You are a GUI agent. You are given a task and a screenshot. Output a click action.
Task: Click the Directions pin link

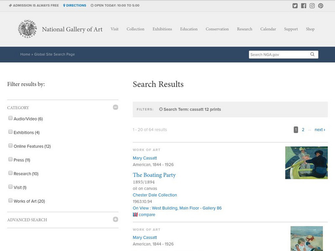(75, 5)
